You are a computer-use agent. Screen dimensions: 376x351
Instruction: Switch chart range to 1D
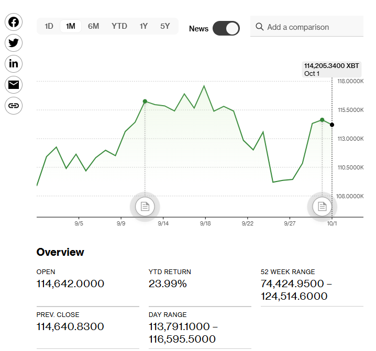coord(49,26)
